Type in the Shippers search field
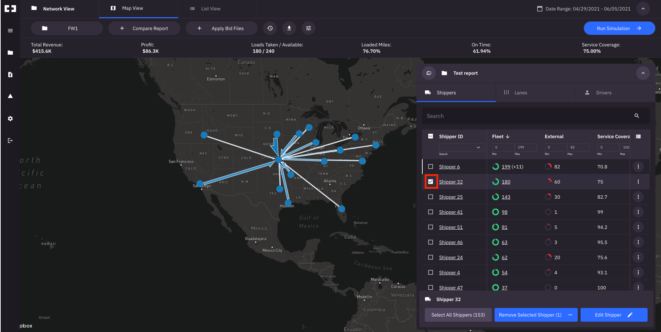 (516, 116)
